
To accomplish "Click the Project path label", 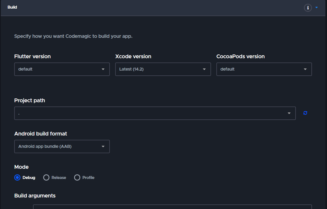I will click(30, 100).
